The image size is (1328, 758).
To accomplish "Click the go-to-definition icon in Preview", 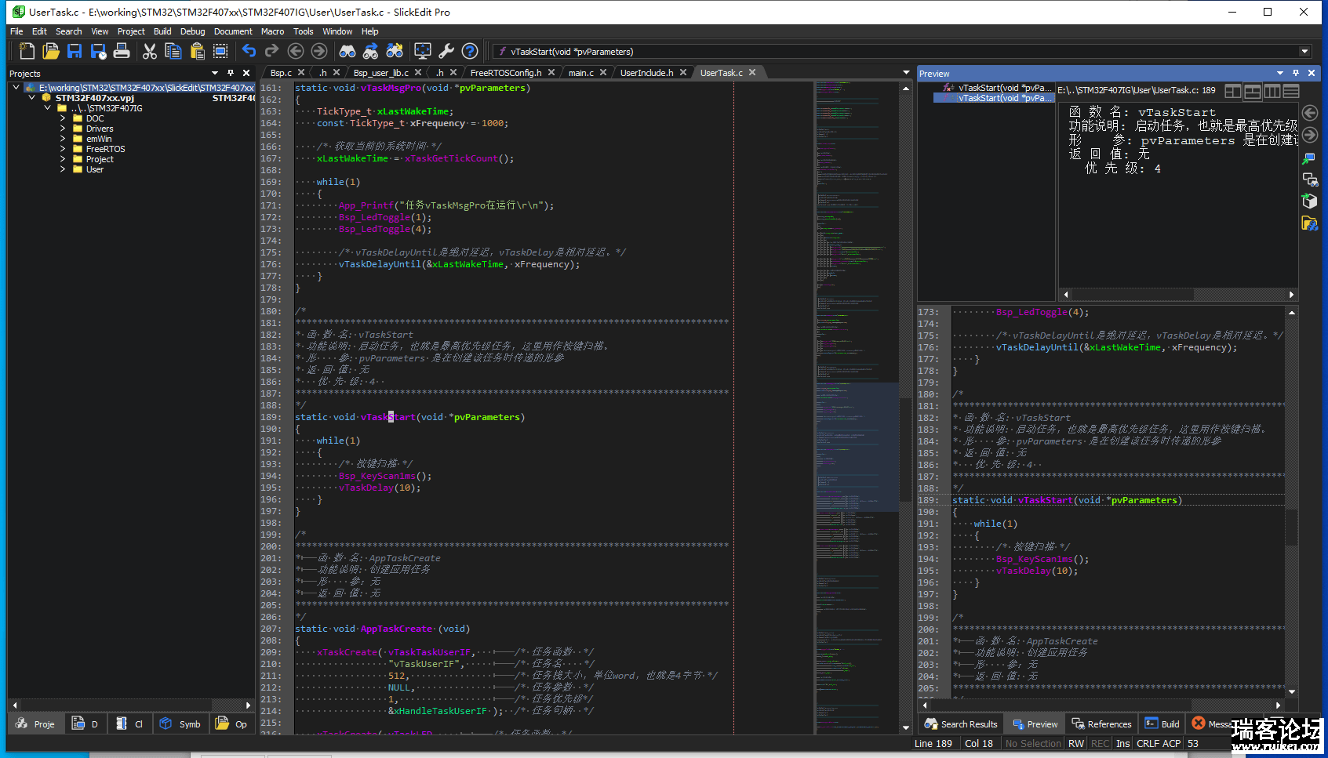I will [x=1309, y=158].
